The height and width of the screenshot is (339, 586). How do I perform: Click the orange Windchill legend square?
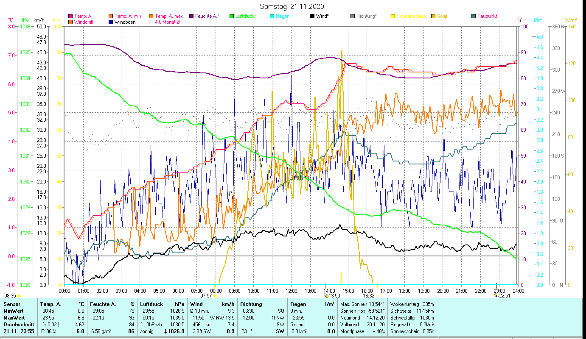pos(70,22)
